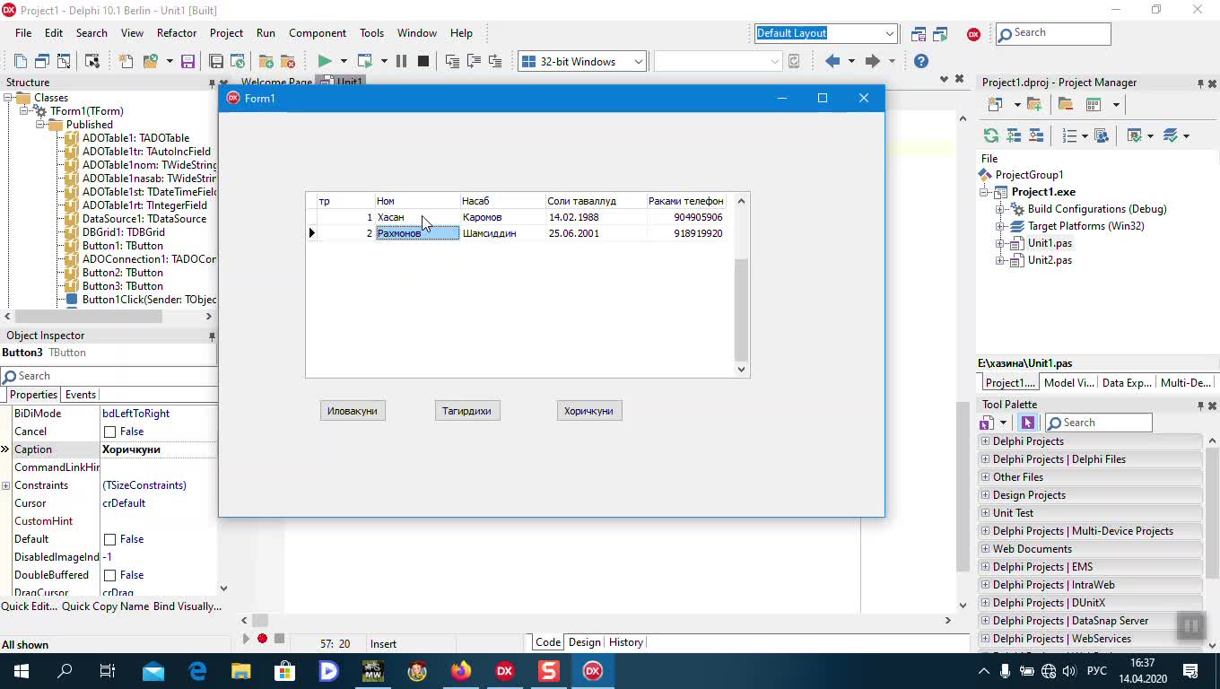
Task: Open the 32-bit Windows platform dropdown
Action: click(x=638, y=61)
